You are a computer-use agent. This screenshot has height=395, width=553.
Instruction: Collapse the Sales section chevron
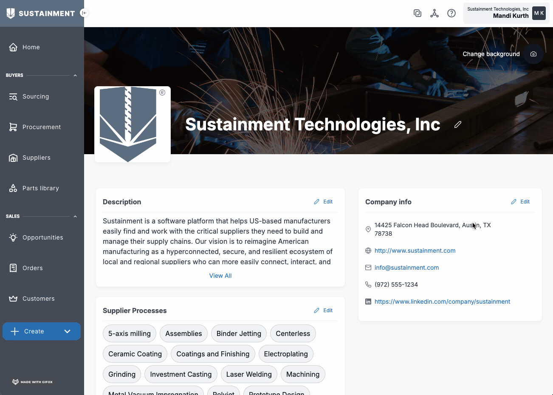tap(75, 217)
